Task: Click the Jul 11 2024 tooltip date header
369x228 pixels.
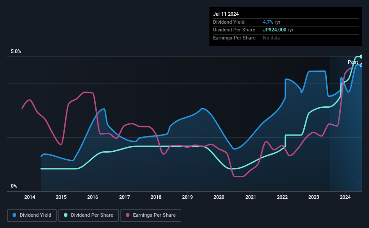Action: pos(226,14)
